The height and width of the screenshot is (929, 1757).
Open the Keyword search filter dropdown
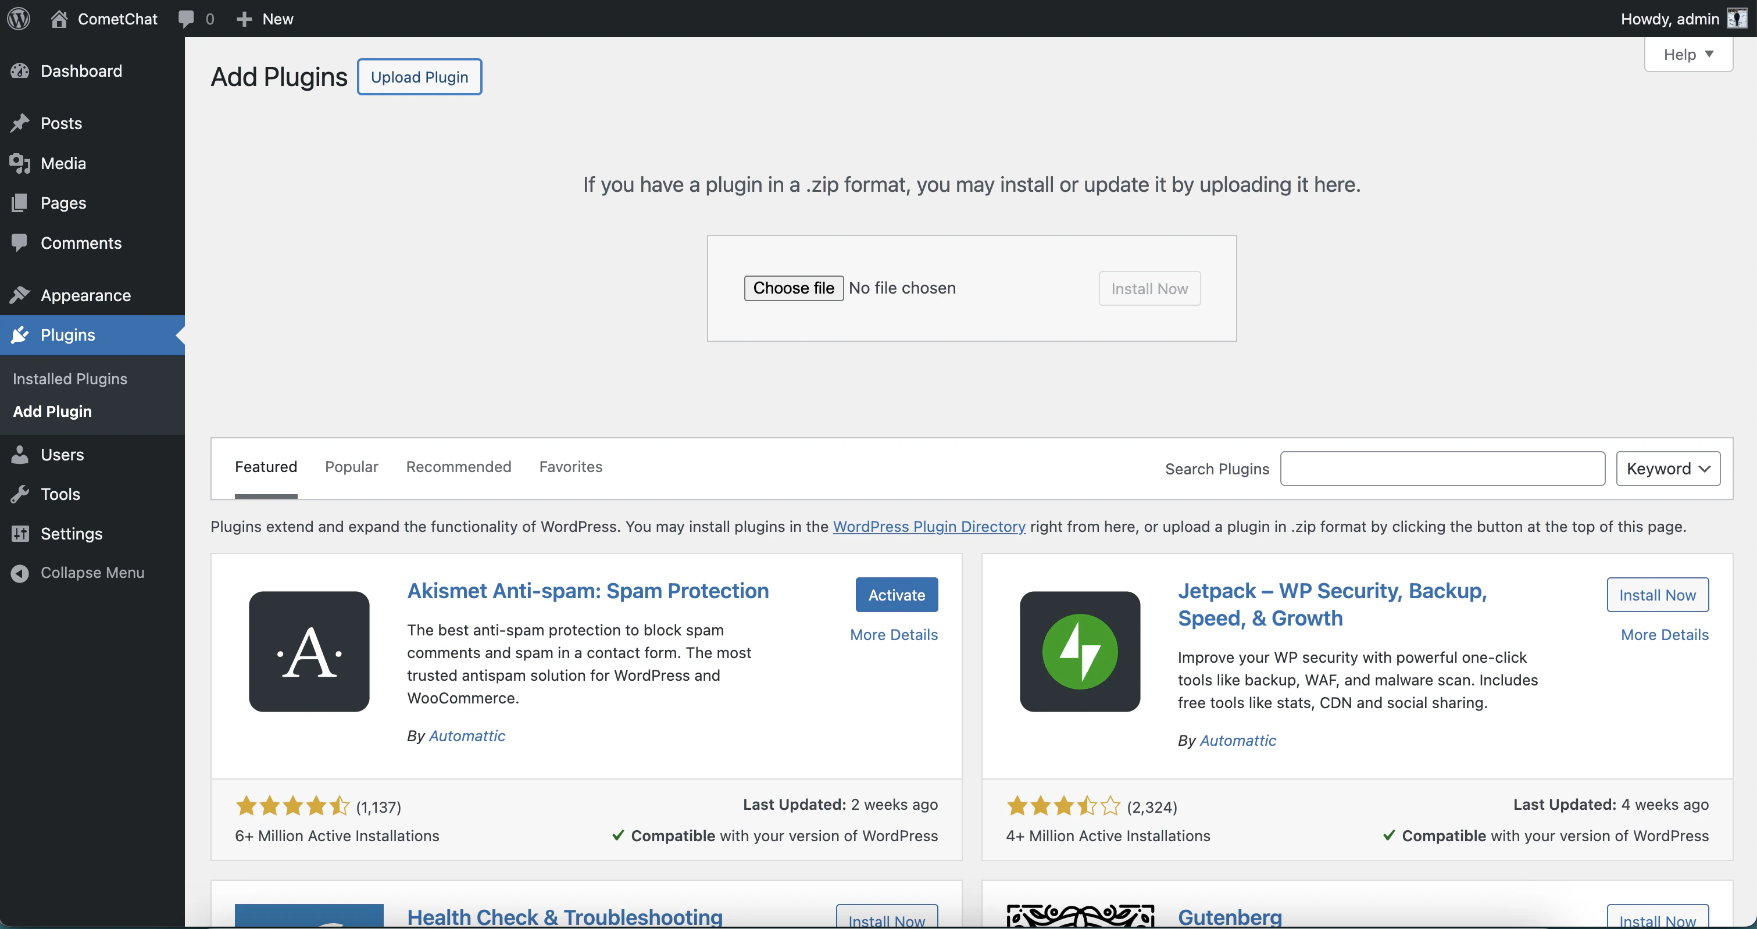coord(1667,469)
